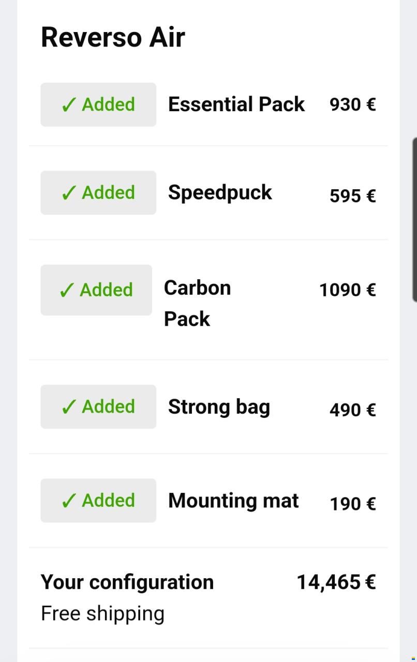Viewport: 417px width, 662px height.
Task: Click the Reverso Air heading
Action: [113, 37]
